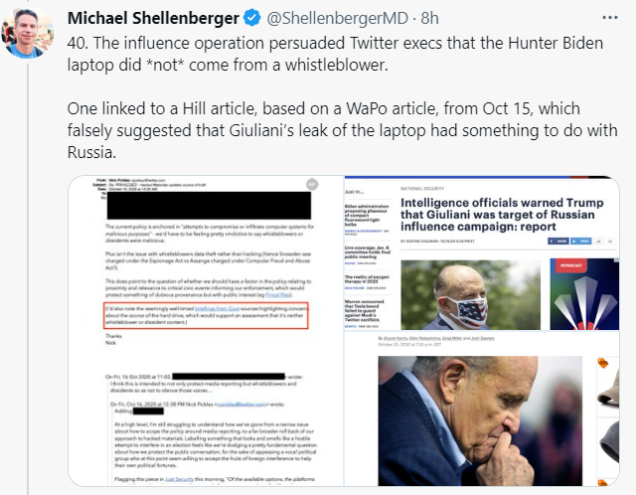The image size is (636, 495).
Task: Click the minecast advertisement banner
Action: (x=584, y=294)
